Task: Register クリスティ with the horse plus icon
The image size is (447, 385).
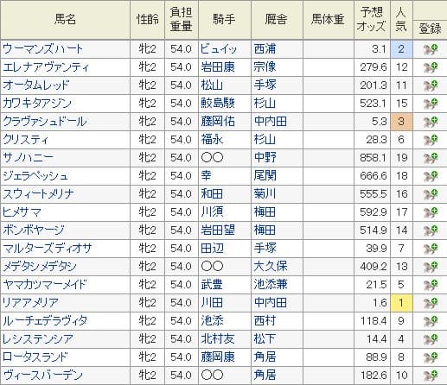Action: pos(431,140)
